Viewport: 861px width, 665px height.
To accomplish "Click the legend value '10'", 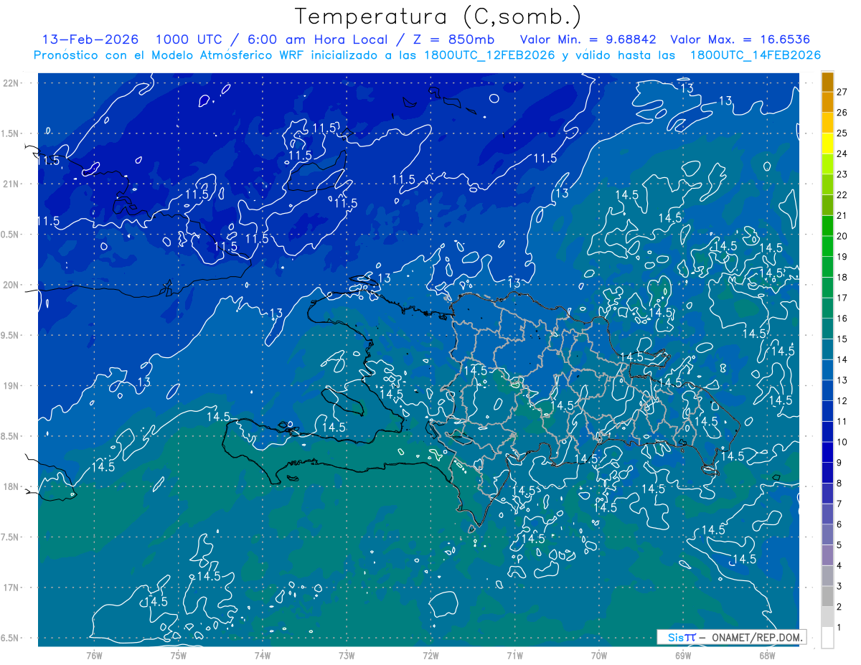I will click(x=842, y=442).
